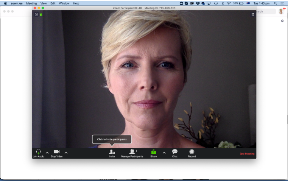Viewport: 288px width, 181px height.
Task: Open the Apple menu
Action: tap(6, 3)
